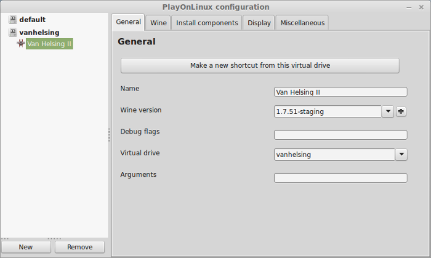Click Make a new shortcut from this virtual drive
The image size is (431, 258).
coord(260,65)
